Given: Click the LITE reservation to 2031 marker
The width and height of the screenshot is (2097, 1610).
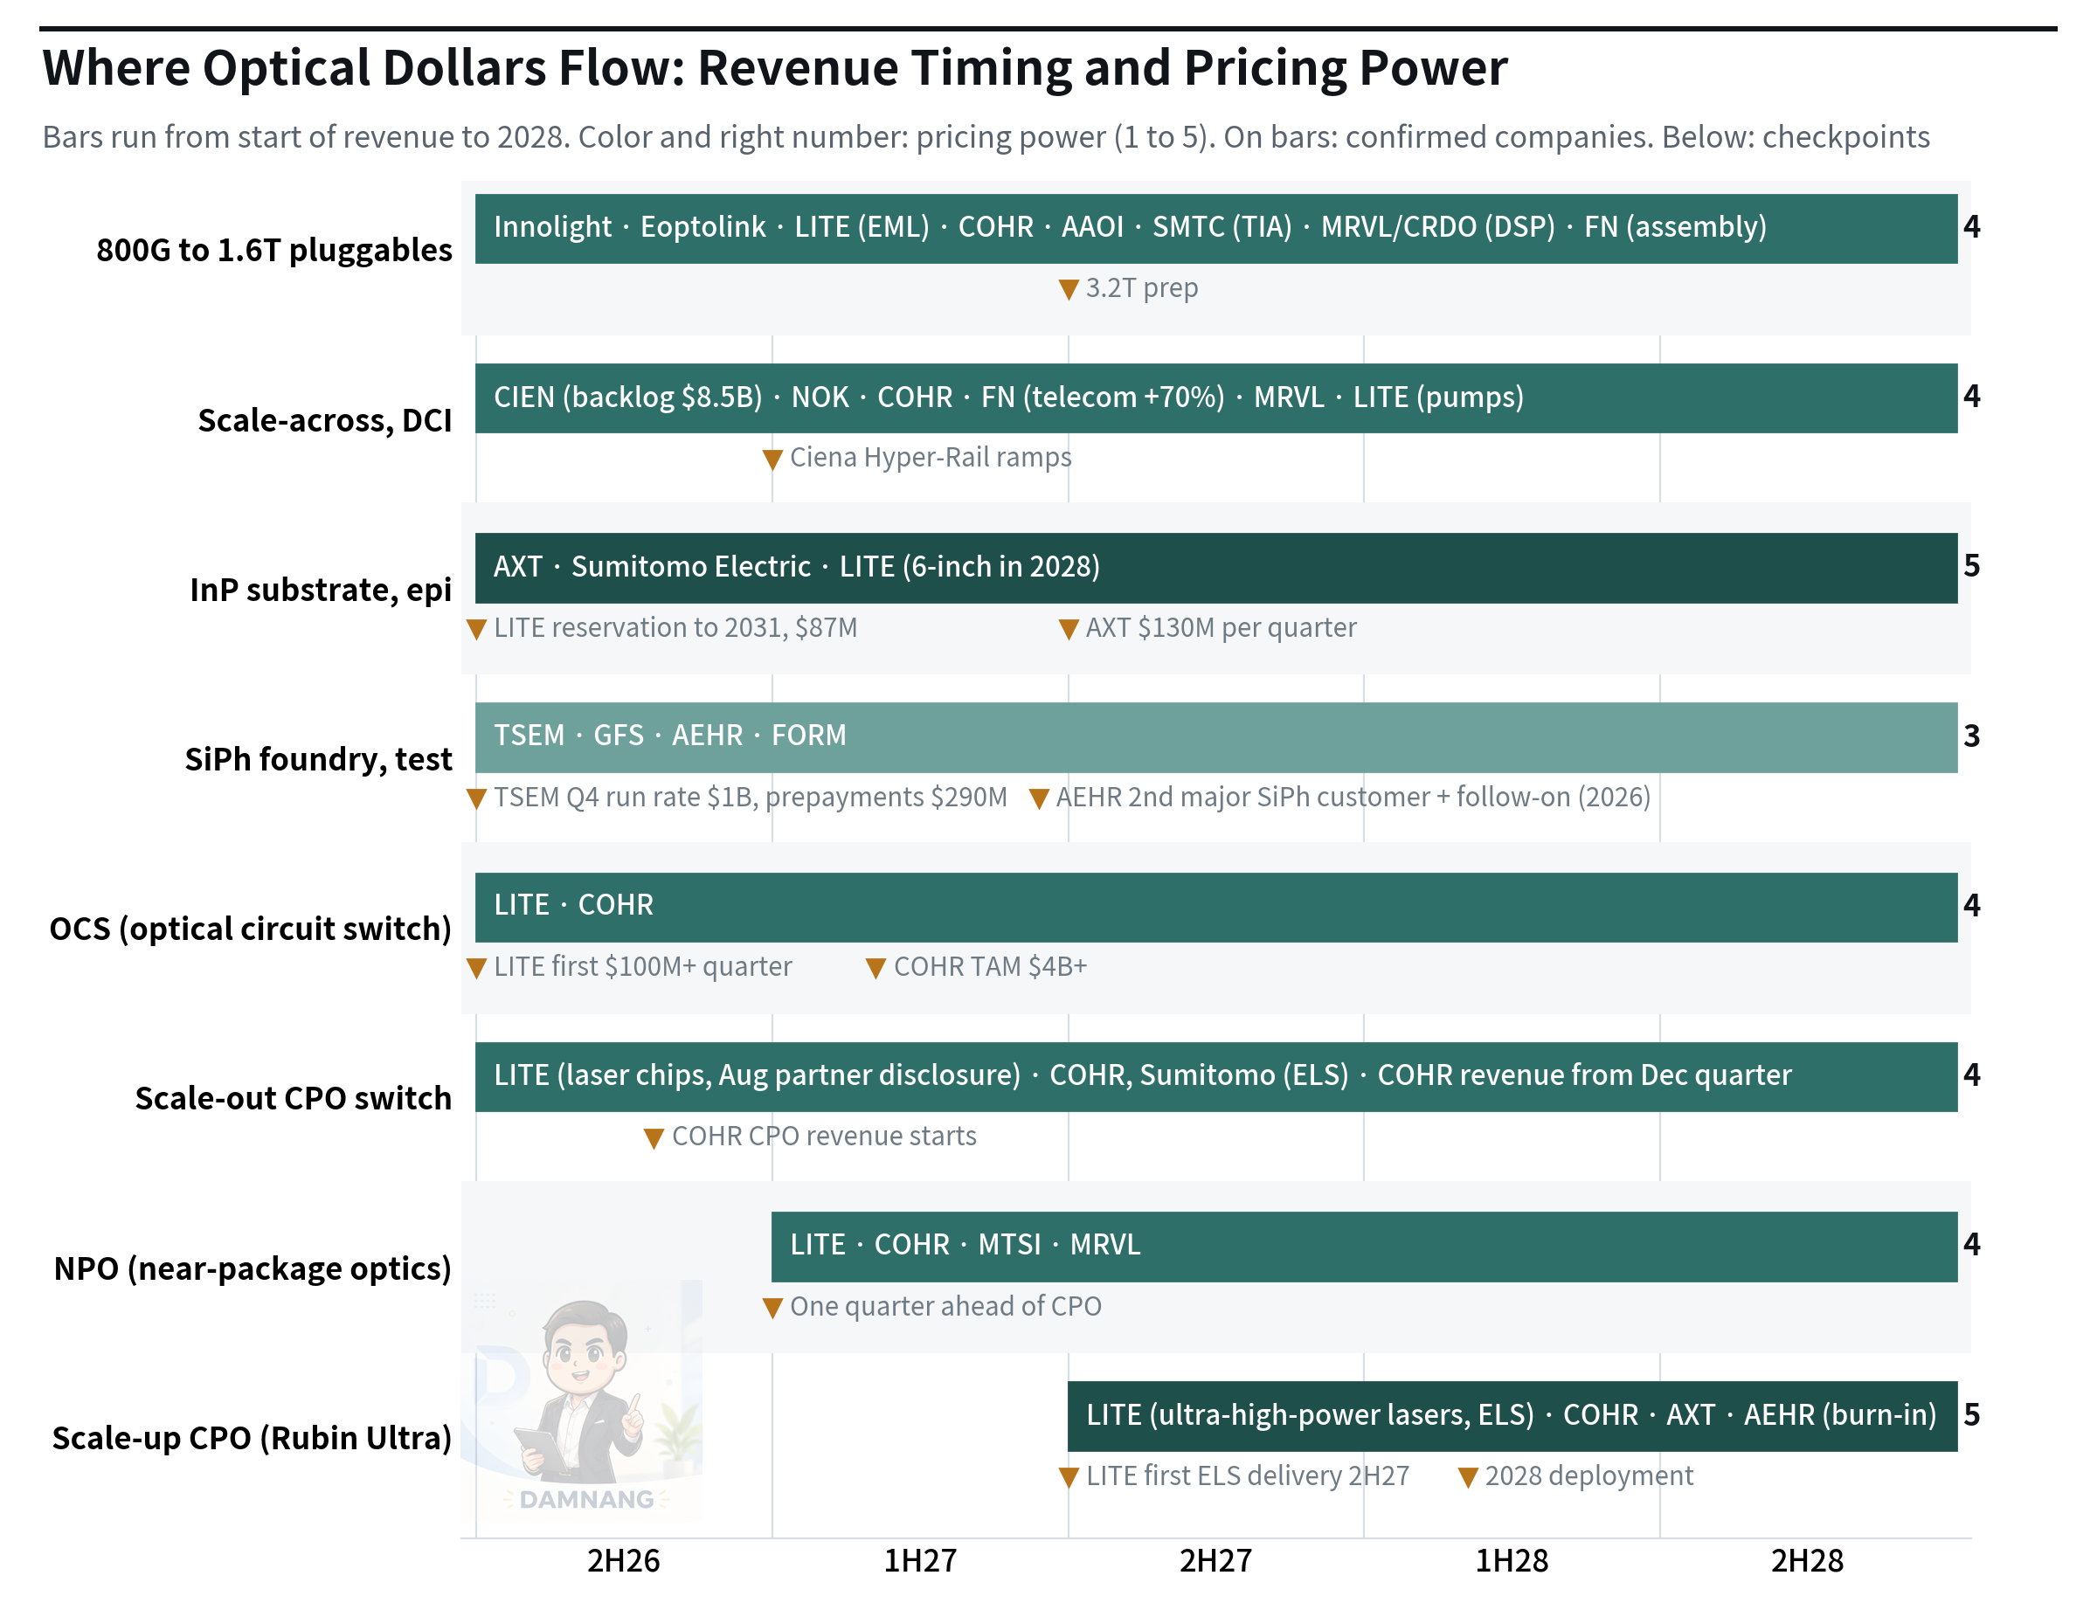Looking at the screenshot, I should [476, 629].
